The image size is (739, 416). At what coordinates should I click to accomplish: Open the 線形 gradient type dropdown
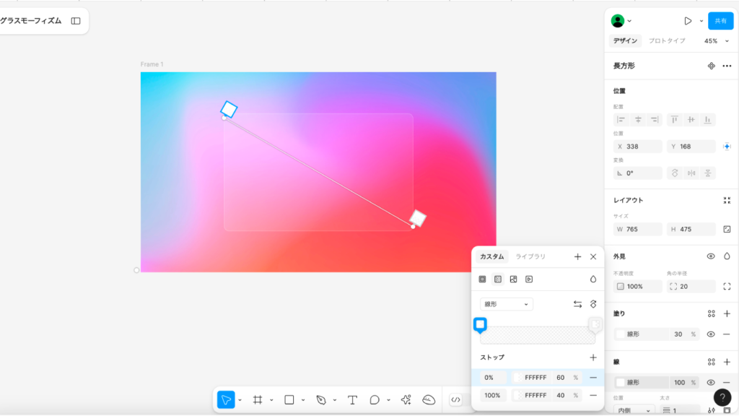(507, 304)
